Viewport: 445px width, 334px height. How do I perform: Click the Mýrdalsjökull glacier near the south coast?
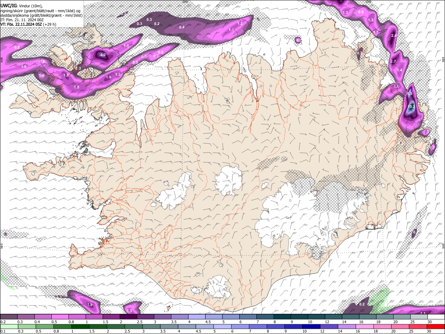point(218,287)
